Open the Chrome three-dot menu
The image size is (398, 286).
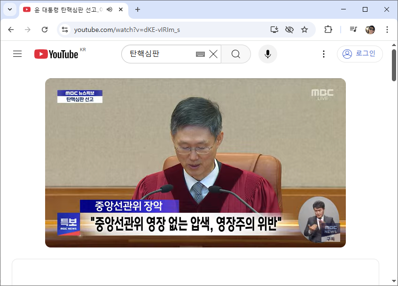[x=387, y=30]
